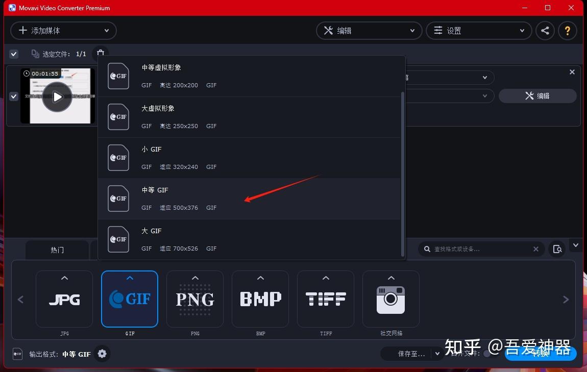Click the 编辑 button beside the file
The image size is (587, 372).
tap(537, 96)
